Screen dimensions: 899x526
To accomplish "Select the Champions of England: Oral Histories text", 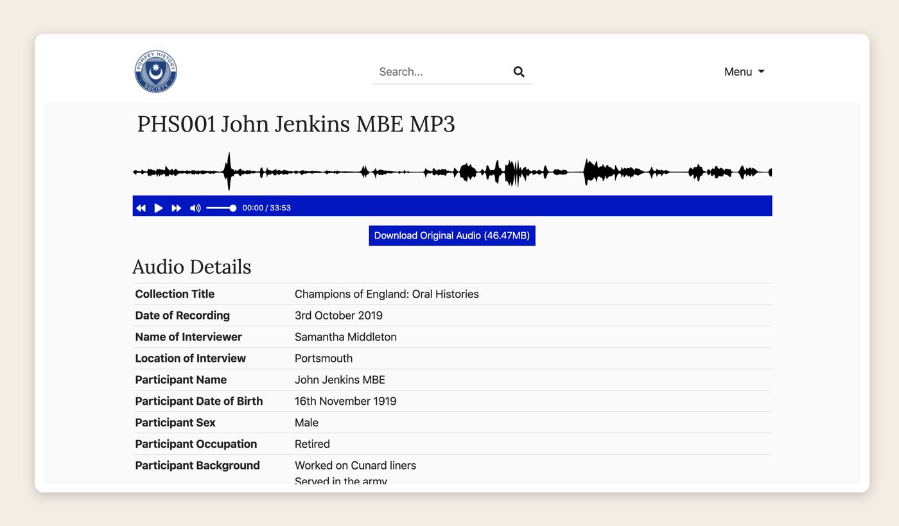I will pos(386,294).
